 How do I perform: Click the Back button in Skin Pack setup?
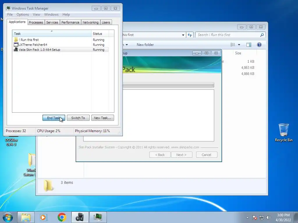pos(160,155)
